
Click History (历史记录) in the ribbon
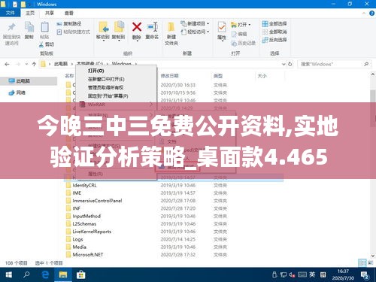(x=243, y=43)
